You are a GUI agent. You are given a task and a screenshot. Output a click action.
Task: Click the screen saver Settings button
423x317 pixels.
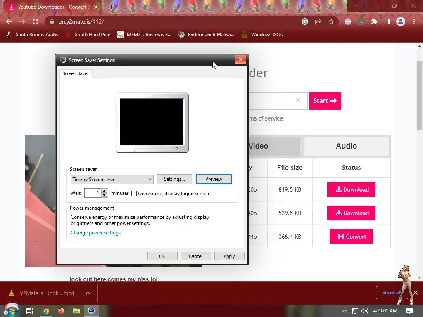pyautogui.click(x=175, y=179)
